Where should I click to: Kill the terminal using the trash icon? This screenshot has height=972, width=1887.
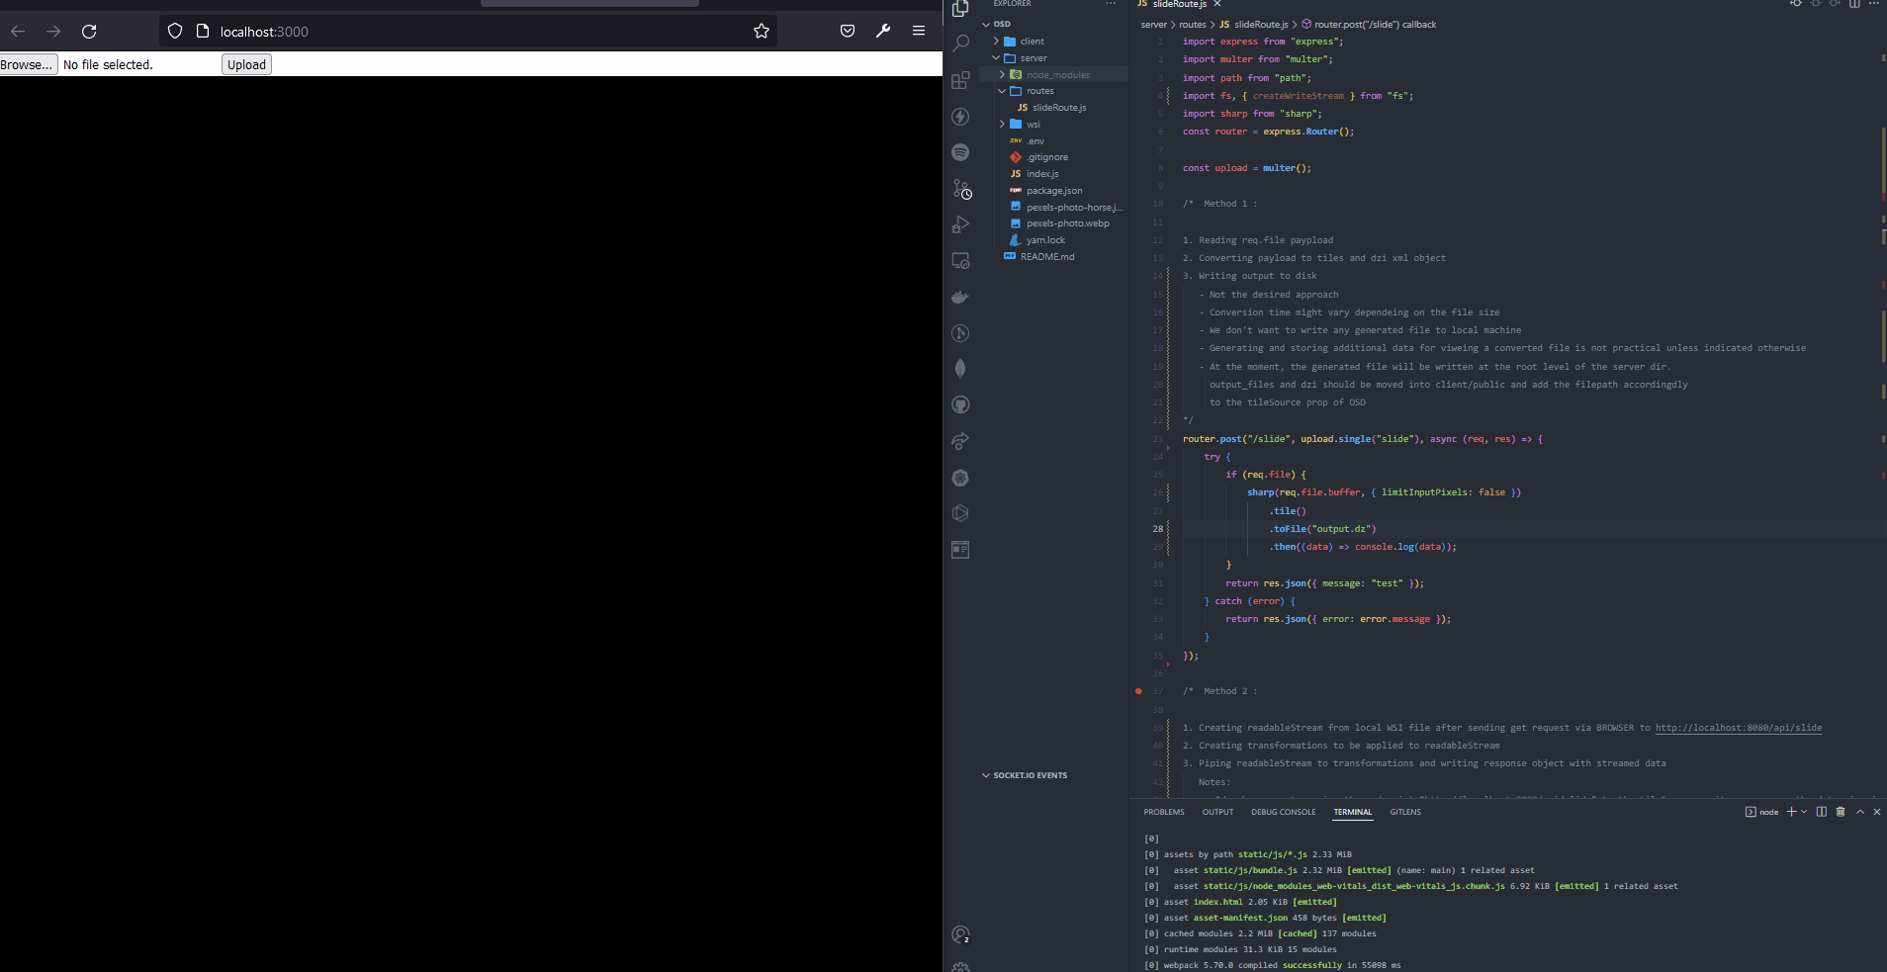1840,812
